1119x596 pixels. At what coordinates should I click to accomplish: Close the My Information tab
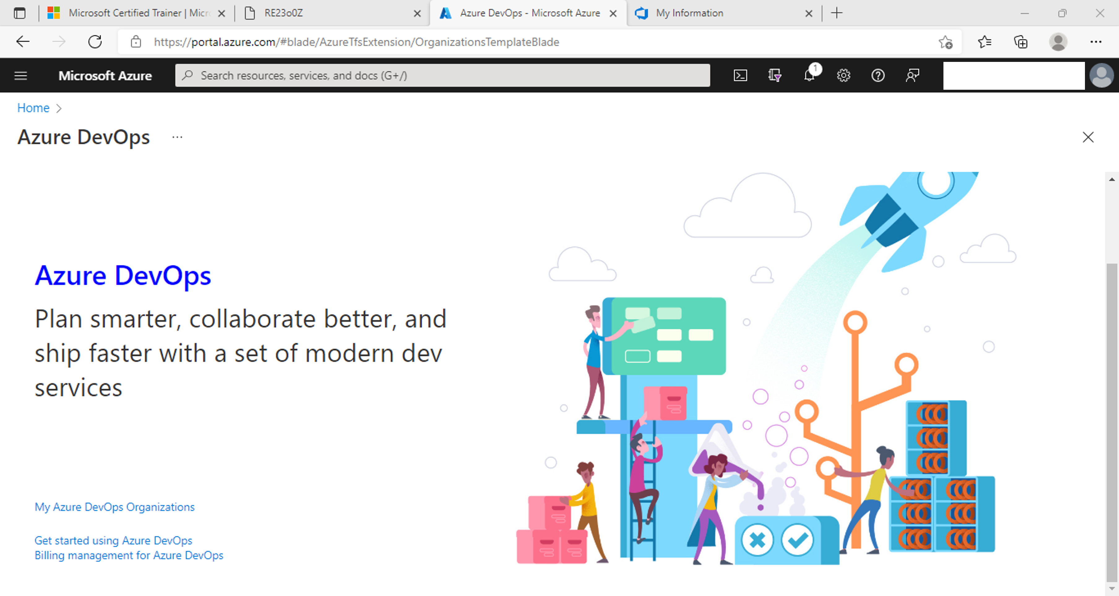808,13
